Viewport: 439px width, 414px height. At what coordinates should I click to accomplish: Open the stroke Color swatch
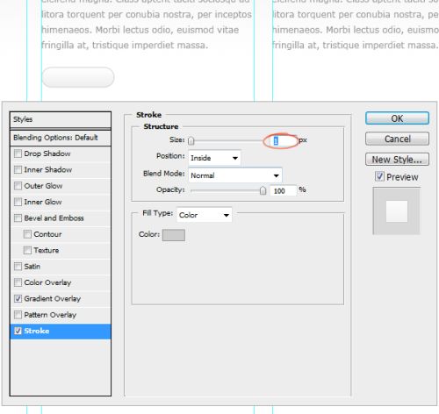174,235
